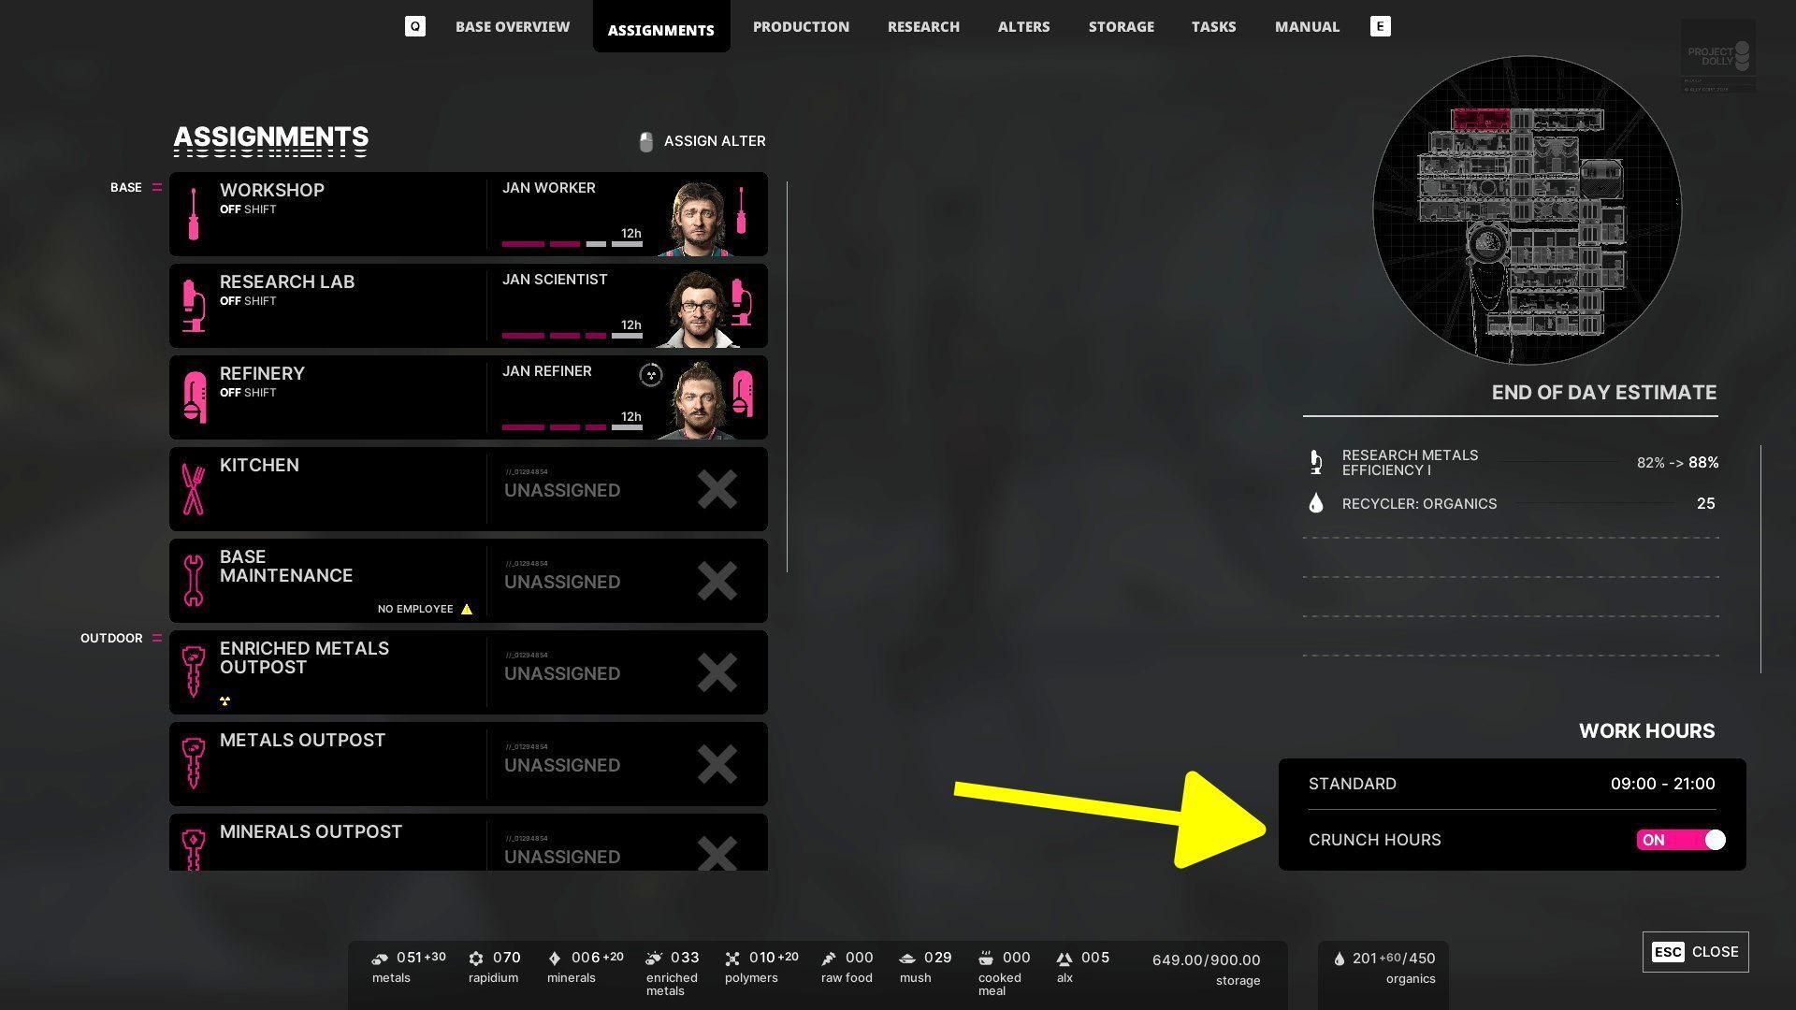Open the Storage tab
This screenshot has height=1010, width=1796.
pyautogui.click(x=1121, y=26)
